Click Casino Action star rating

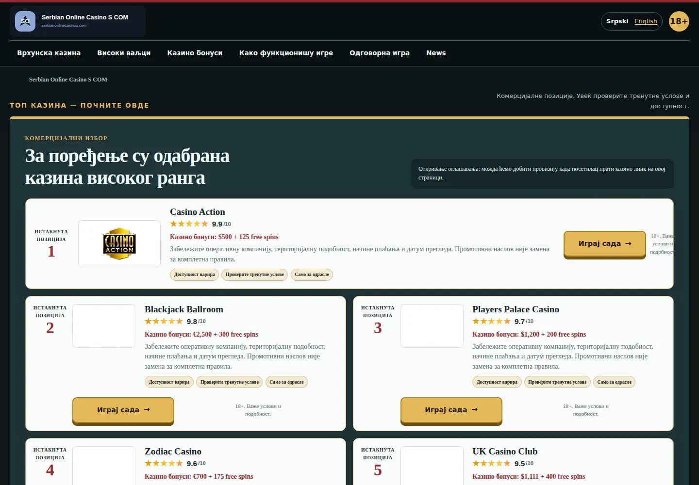[189, 224]
